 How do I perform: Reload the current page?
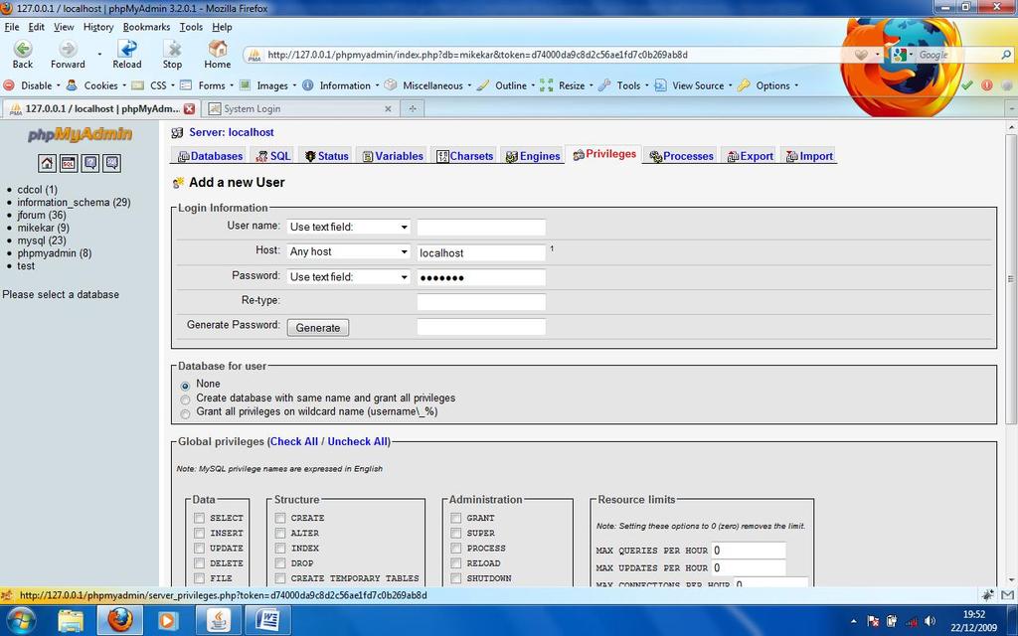point(126,55)
